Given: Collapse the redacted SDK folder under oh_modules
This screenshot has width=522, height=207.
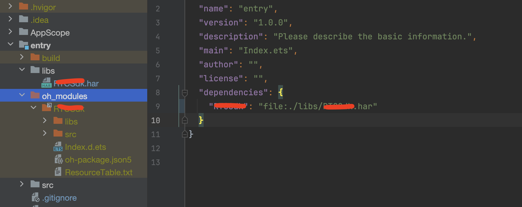Looking at the screenshot, I should click(33, 107).
